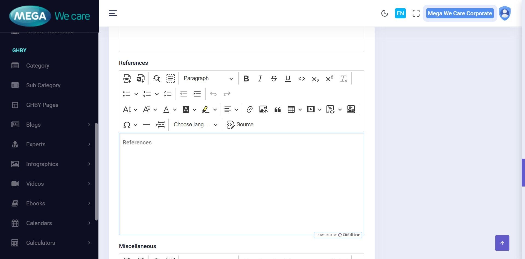Click the Export to PDF icon

click(127, 78)
